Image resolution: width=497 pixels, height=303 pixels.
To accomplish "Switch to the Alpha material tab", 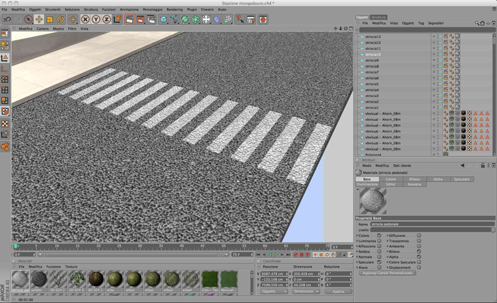I will tap(438, 179).
